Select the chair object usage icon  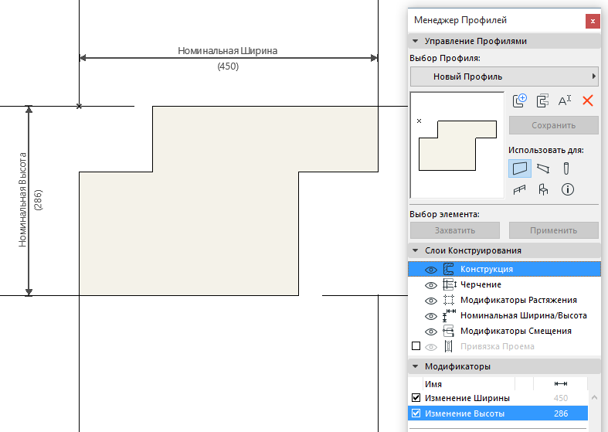(543, 189)
